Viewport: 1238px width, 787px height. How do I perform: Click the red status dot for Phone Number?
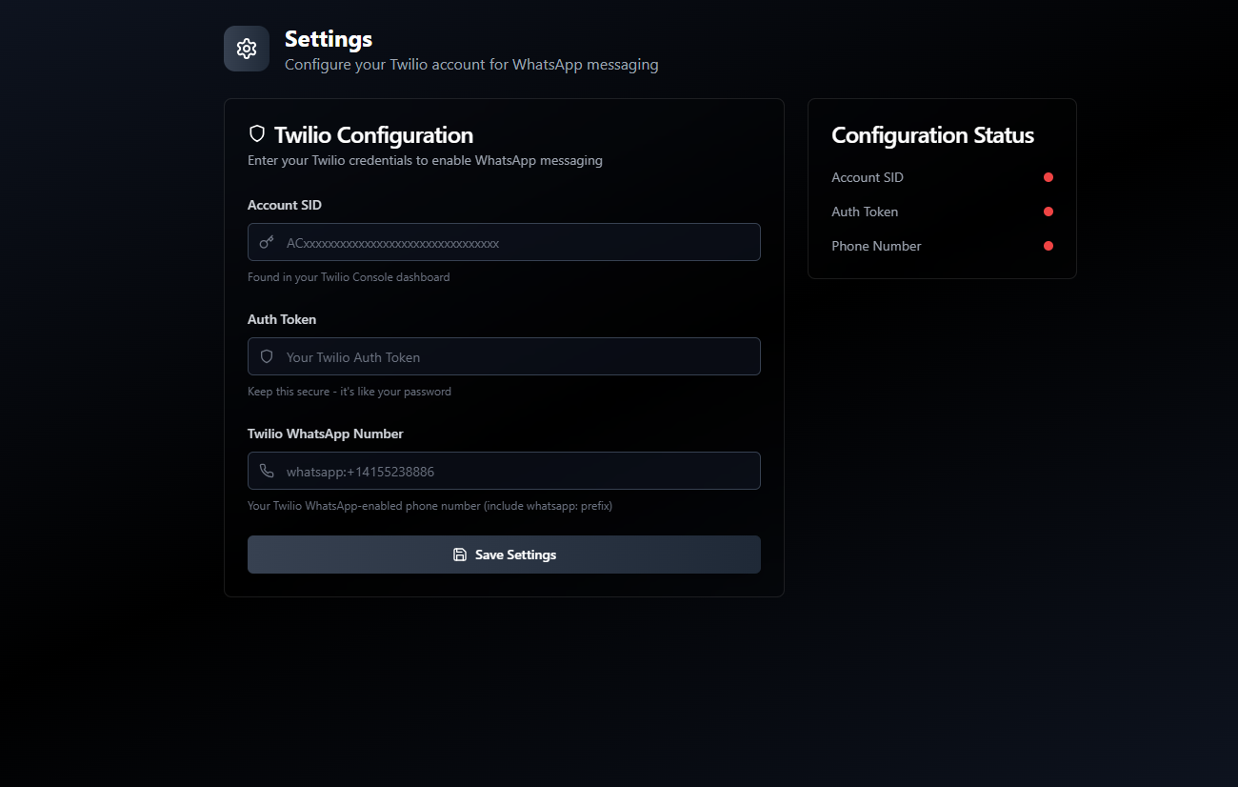1048,246
